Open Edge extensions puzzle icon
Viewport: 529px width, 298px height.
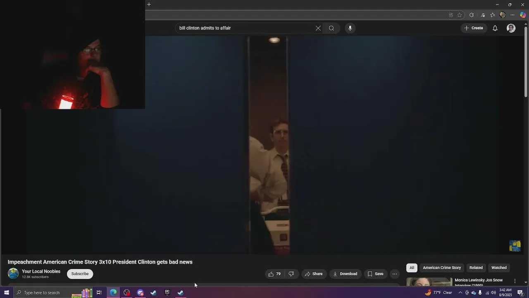[x=472, y=15]
